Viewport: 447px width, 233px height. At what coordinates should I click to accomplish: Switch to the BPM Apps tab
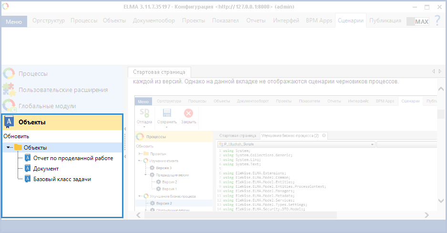[318, 20]
